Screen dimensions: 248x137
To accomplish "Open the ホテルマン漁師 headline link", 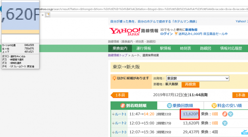I will [154, 21].
